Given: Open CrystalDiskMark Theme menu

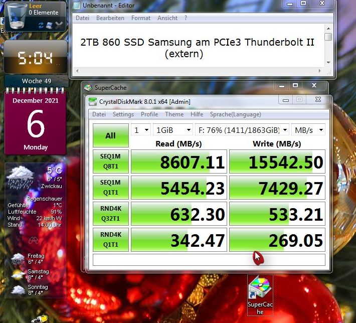Looking at the screenshot, I should pos(174,114).
